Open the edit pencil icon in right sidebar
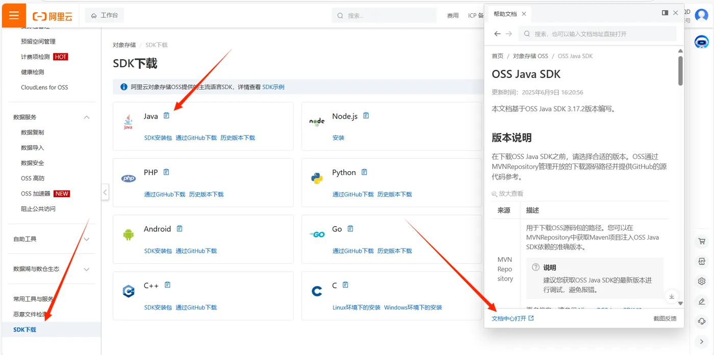The image size is (714, 355). (702, 302)
